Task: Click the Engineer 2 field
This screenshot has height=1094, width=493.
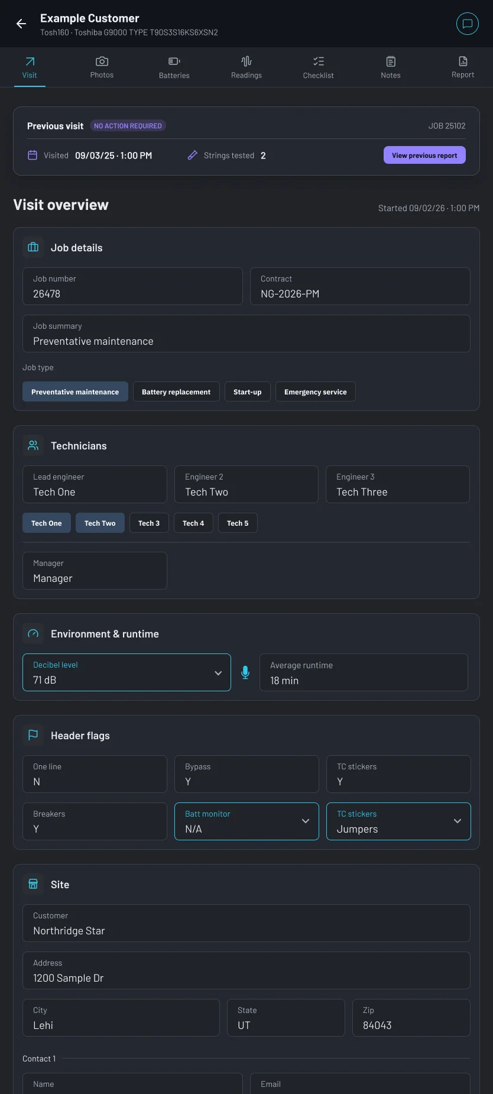Action: tap(246, 484)
